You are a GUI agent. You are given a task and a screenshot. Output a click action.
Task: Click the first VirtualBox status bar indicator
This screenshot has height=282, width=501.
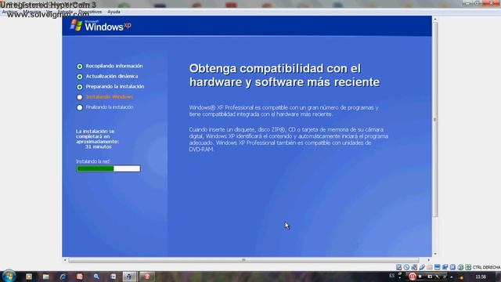tap(398, 267)
